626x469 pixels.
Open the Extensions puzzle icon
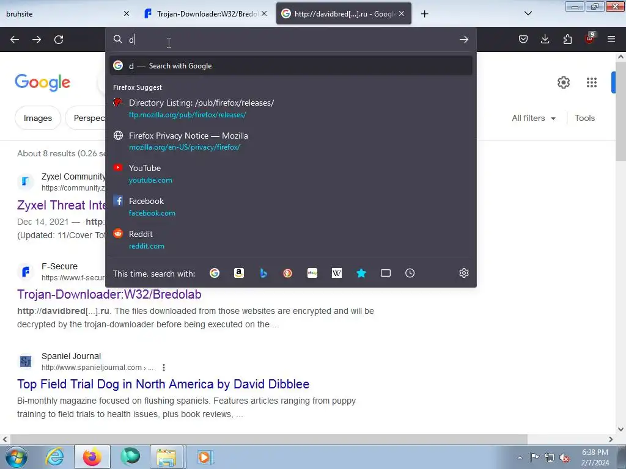tap(567, 39)
